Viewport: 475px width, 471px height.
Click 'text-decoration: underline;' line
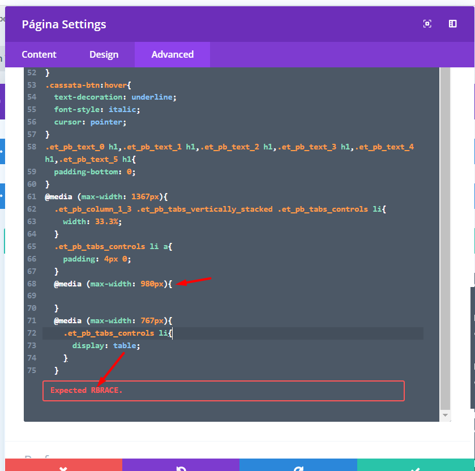(x=115, y=97)
